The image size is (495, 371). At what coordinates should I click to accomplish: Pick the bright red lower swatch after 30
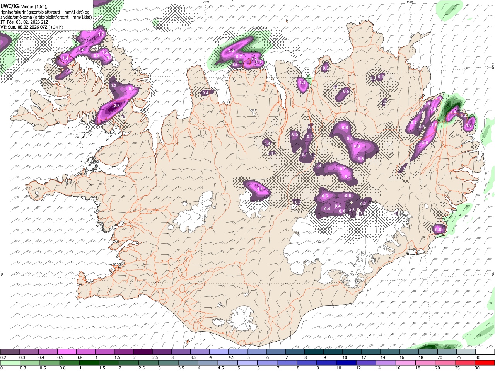click(x=485, y=363)
